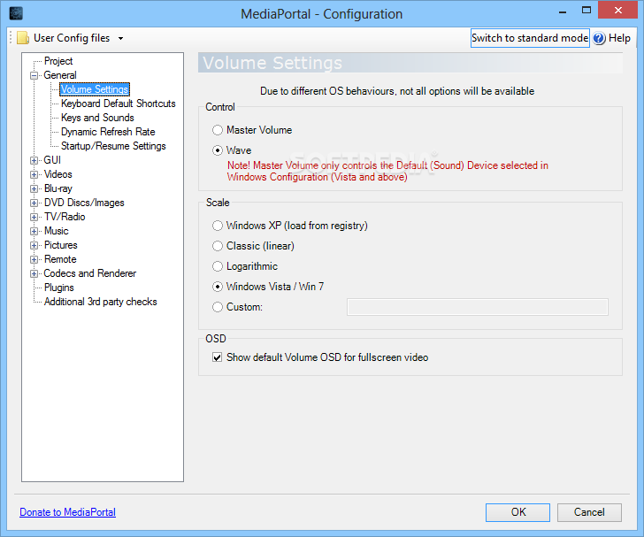Select Codecs and Renderer tree label
This screenshot has height=537, width=644.
90,273
